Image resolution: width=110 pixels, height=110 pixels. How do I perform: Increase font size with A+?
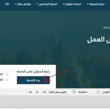coord(44,92)
